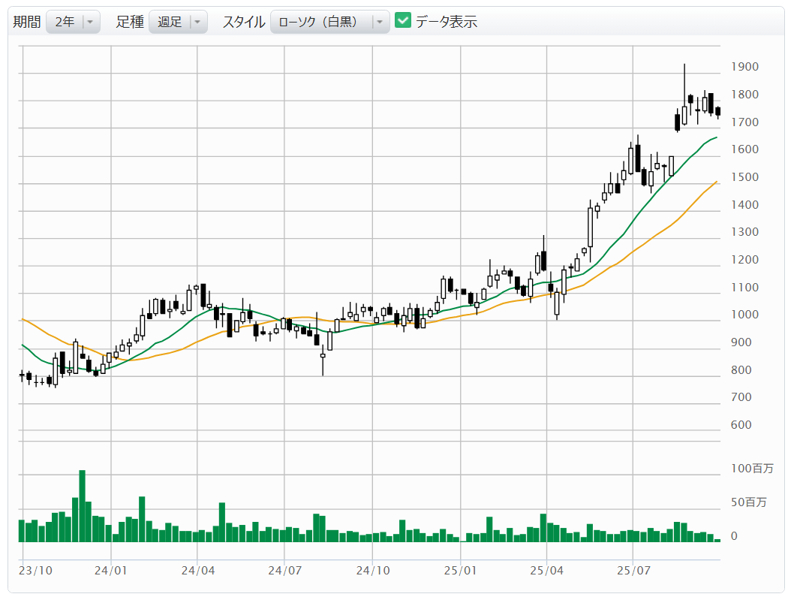The image size is (791, 600).
Task: Click the arrow beside ローソク（白黒） selector
Action: click(x=380, y=22)
